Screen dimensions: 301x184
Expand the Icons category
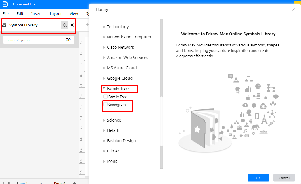pos(104,162)
